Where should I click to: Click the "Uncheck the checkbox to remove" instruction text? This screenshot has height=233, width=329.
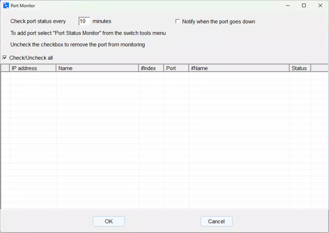78,45
